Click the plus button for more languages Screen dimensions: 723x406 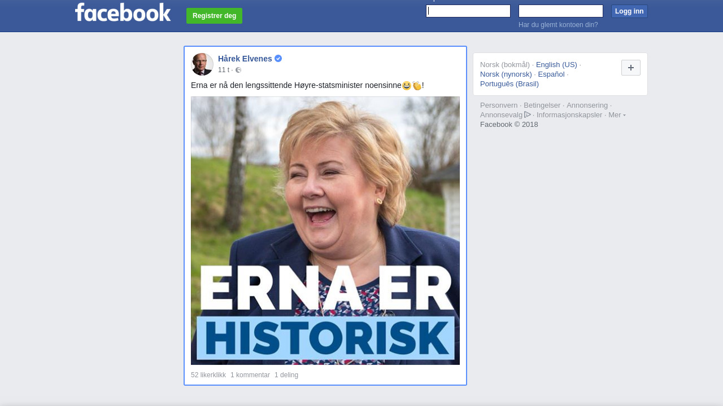630,68
